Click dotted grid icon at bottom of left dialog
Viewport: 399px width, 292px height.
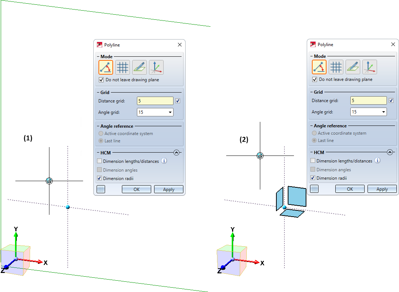[x=101, y=189]
